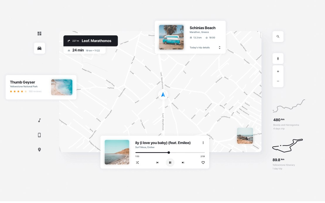The width and height of the screenshot is (325, 203).
Task: Open the 480 km route outline
Action: click(x=289, y=106)
